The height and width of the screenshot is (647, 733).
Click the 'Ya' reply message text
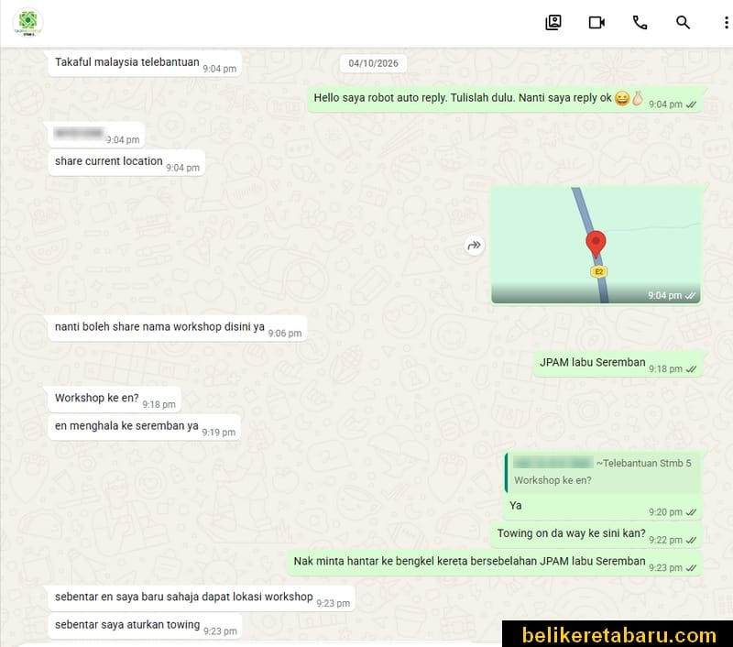tap(516, 505)
